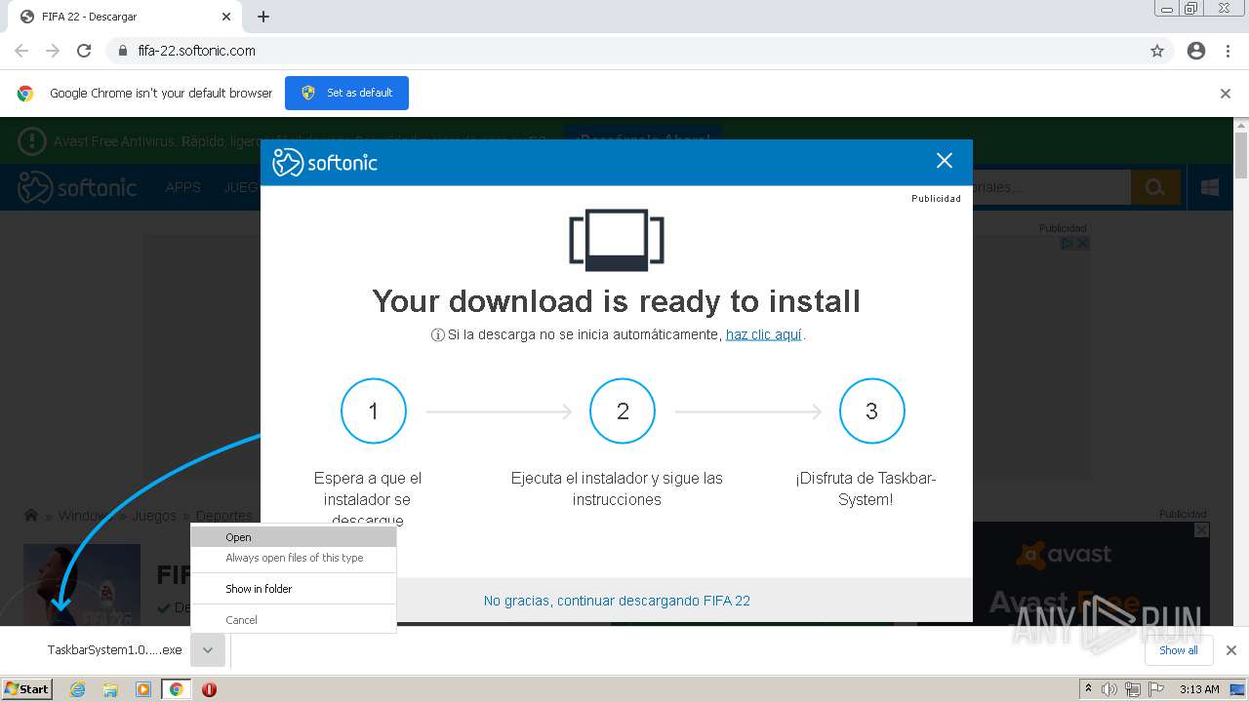Click the Juegos breadcrumb link

pyautogui.click(x=154, y=516)
